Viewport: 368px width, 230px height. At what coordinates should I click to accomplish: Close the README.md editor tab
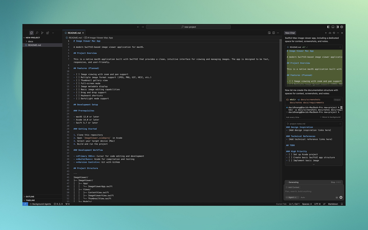point(83,33)
